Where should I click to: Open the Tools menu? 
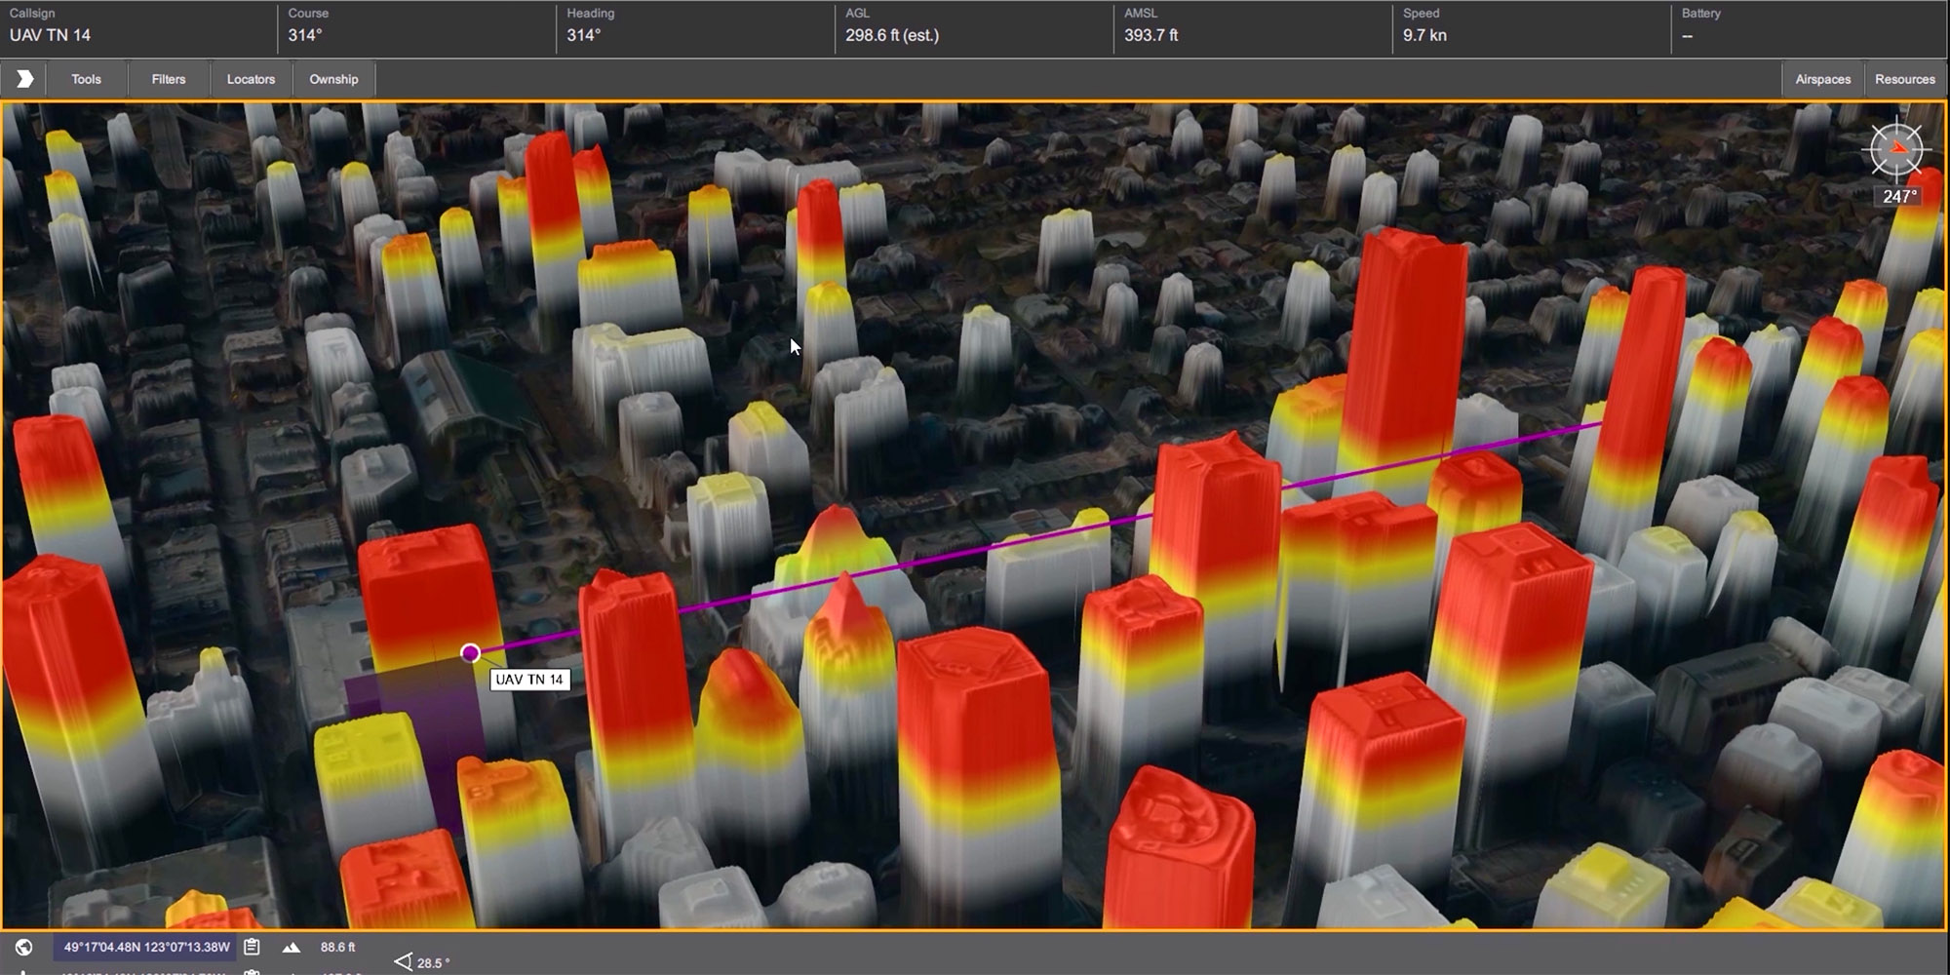[x=86, y=79]
